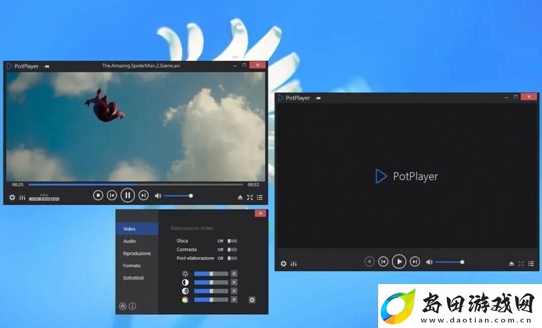The width and height of the screenshot is (542, 328).
Task: Click stop button in the empty PotPlayer window
Action: [369, 262]
